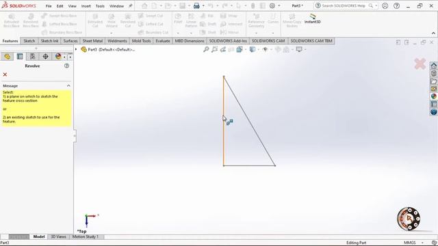
Task: Switch to the ConfigurationManager panel tab
Action: (x=32, y=57)
